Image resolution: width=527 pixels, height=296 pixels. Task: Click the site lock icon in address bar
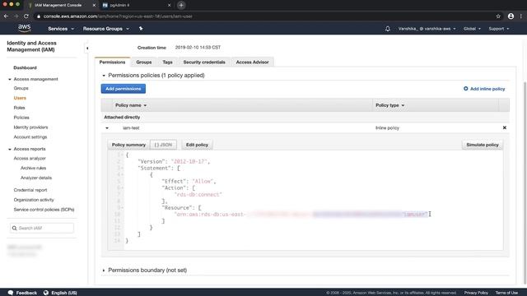click(39, 16)
